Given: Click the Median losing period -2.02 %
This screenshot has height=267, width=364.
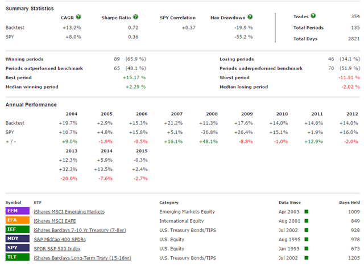Looking at the screenshot, I should (x=350, y=87).
